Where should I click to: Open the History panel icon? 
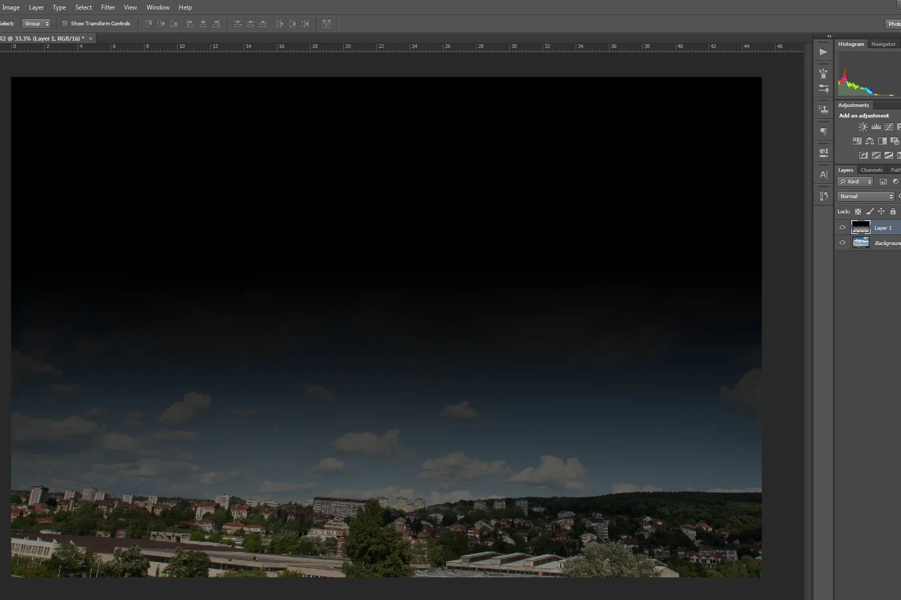tap(824, 196)
